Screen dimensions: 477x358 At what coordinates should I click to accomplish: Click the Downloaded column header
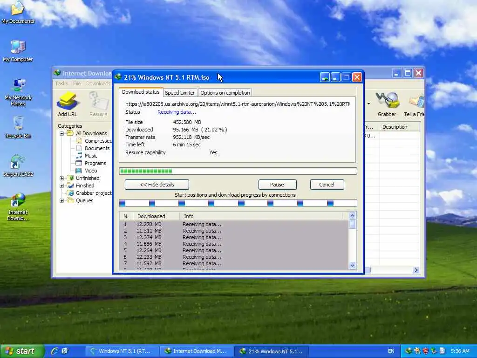[x=156, y=216]
